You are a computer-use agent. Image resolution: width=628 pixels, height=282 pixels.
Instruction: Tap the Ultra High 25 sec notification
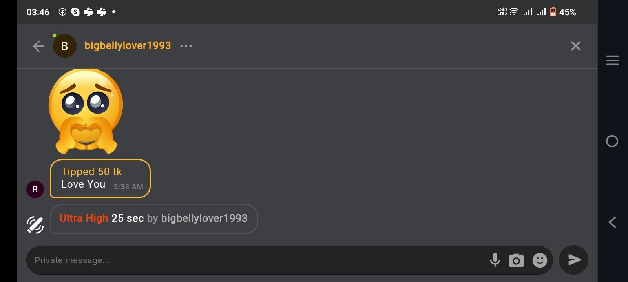click(x=153, y=219)
